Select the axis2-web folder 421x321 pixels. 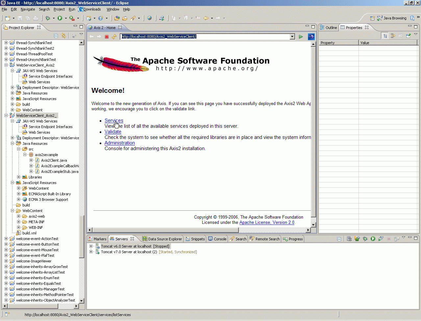tap(37, 216)
